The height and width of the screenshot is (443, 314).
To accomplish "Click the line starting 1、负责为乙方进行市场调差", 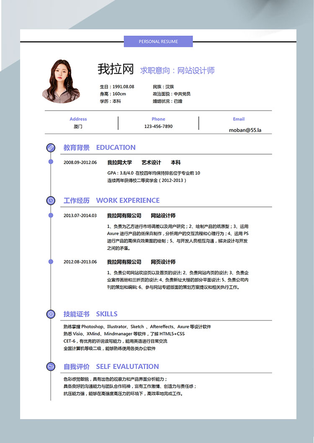I will [178, 226].
